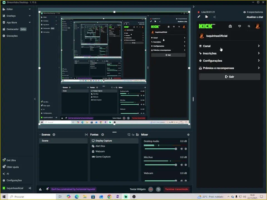
Task: Adjust the Desktop Audio volume slider
Action: pyautogui.click(x=161, y=149)
